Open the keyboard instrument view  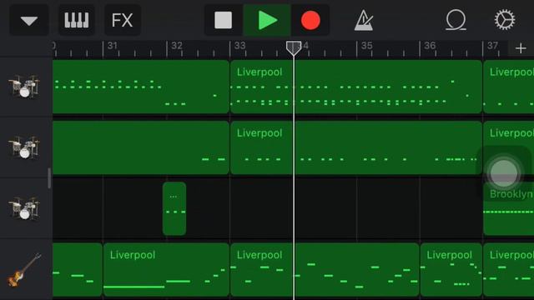[x=77, y=20]
